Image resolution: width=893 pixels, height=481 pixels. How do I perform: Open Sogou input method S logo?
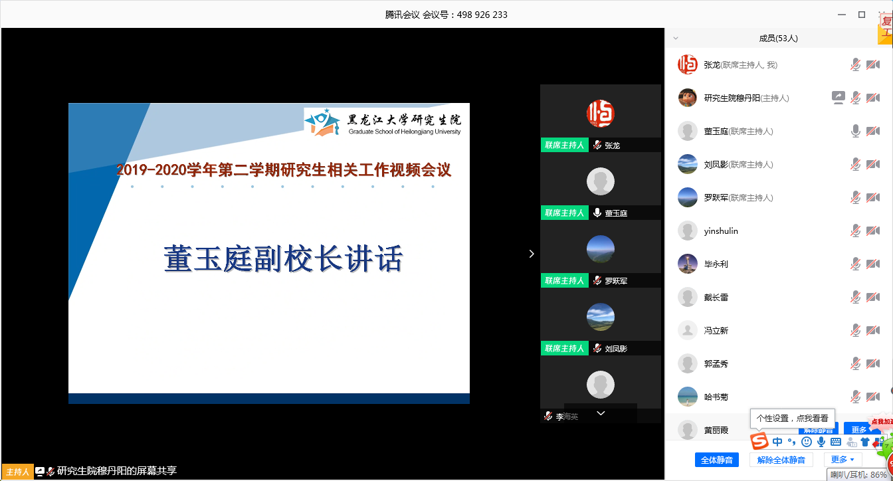759,441
